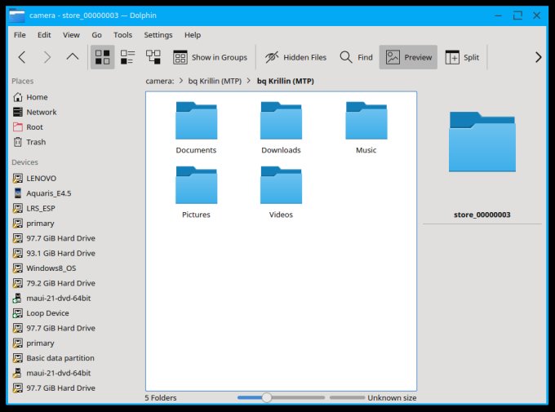Open the Tools menu
Viewport: 555px width, 412px height.
click(122, 35)
